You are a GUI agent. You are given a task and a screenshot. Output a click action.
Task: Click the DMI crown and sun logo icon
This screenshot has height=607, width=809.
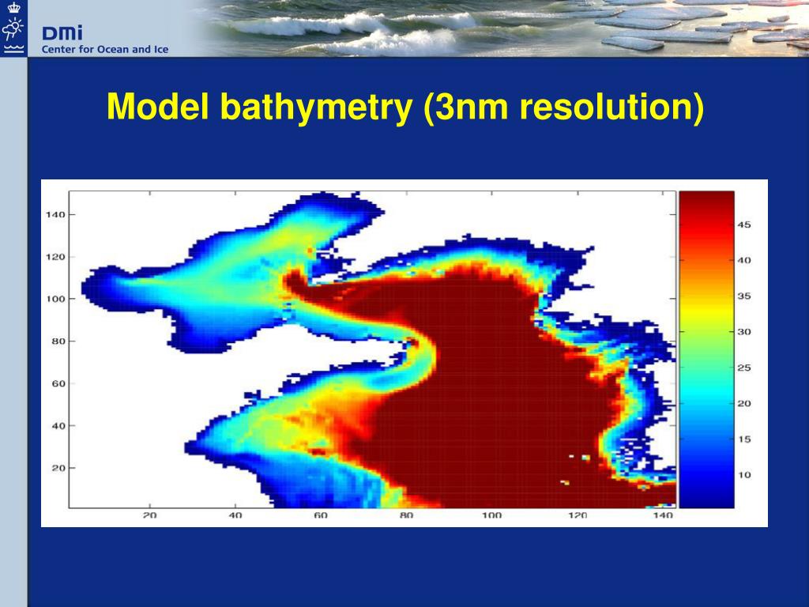[13, 28]
